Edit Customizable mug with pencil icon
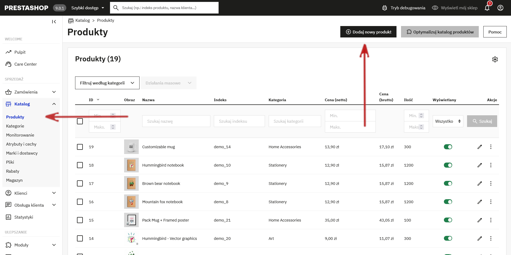The height and width of the screenshot is (255, 511). coord(480,147)
